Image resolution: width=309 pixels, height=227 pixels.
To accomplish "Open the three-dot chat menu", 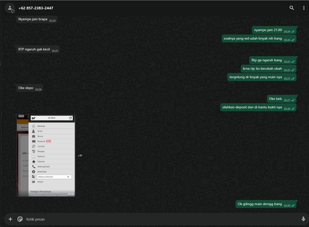I will click(x=303, y=8).
